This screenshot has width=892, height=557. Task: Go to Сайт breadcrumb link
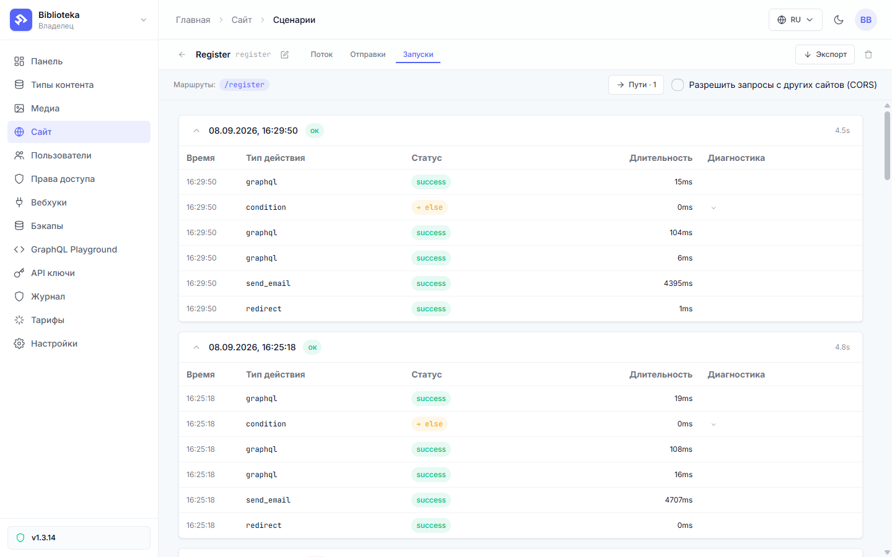click(x=242, y=20)
